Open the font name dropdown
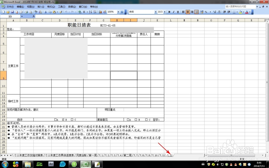This screenshot has width=269, height=168. point(155,12)
